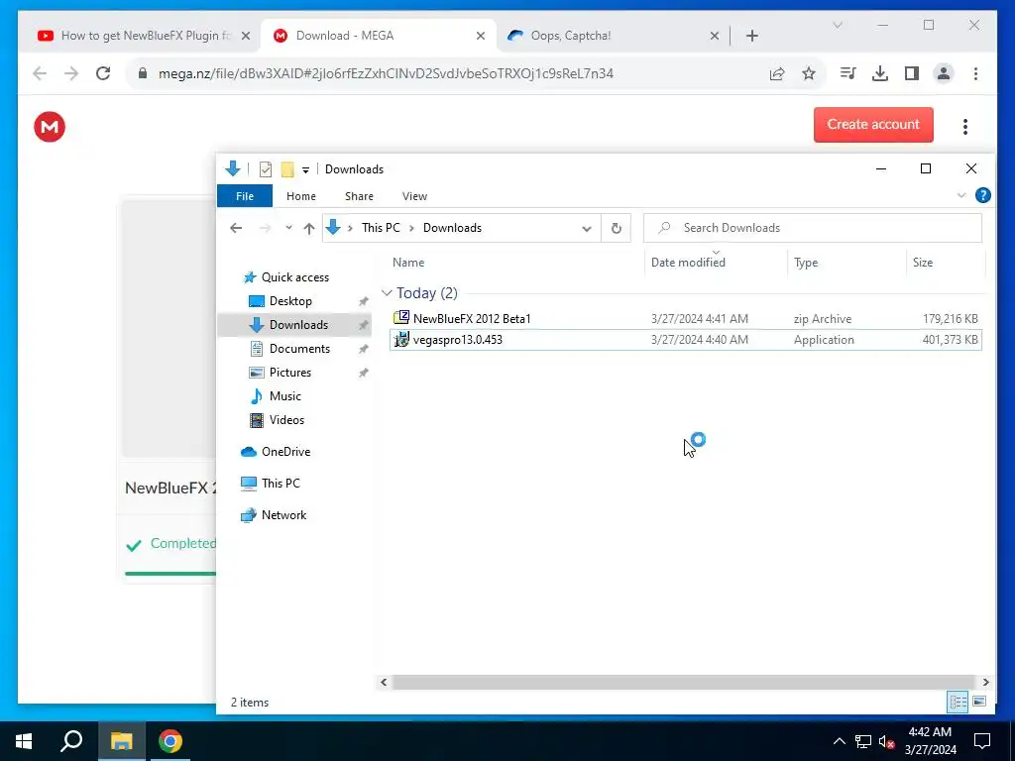This screenshot has height=761, width=1015.
Task: Open Chrome three-dot menu
Action: pyautogui.click(x=975, y=73)
